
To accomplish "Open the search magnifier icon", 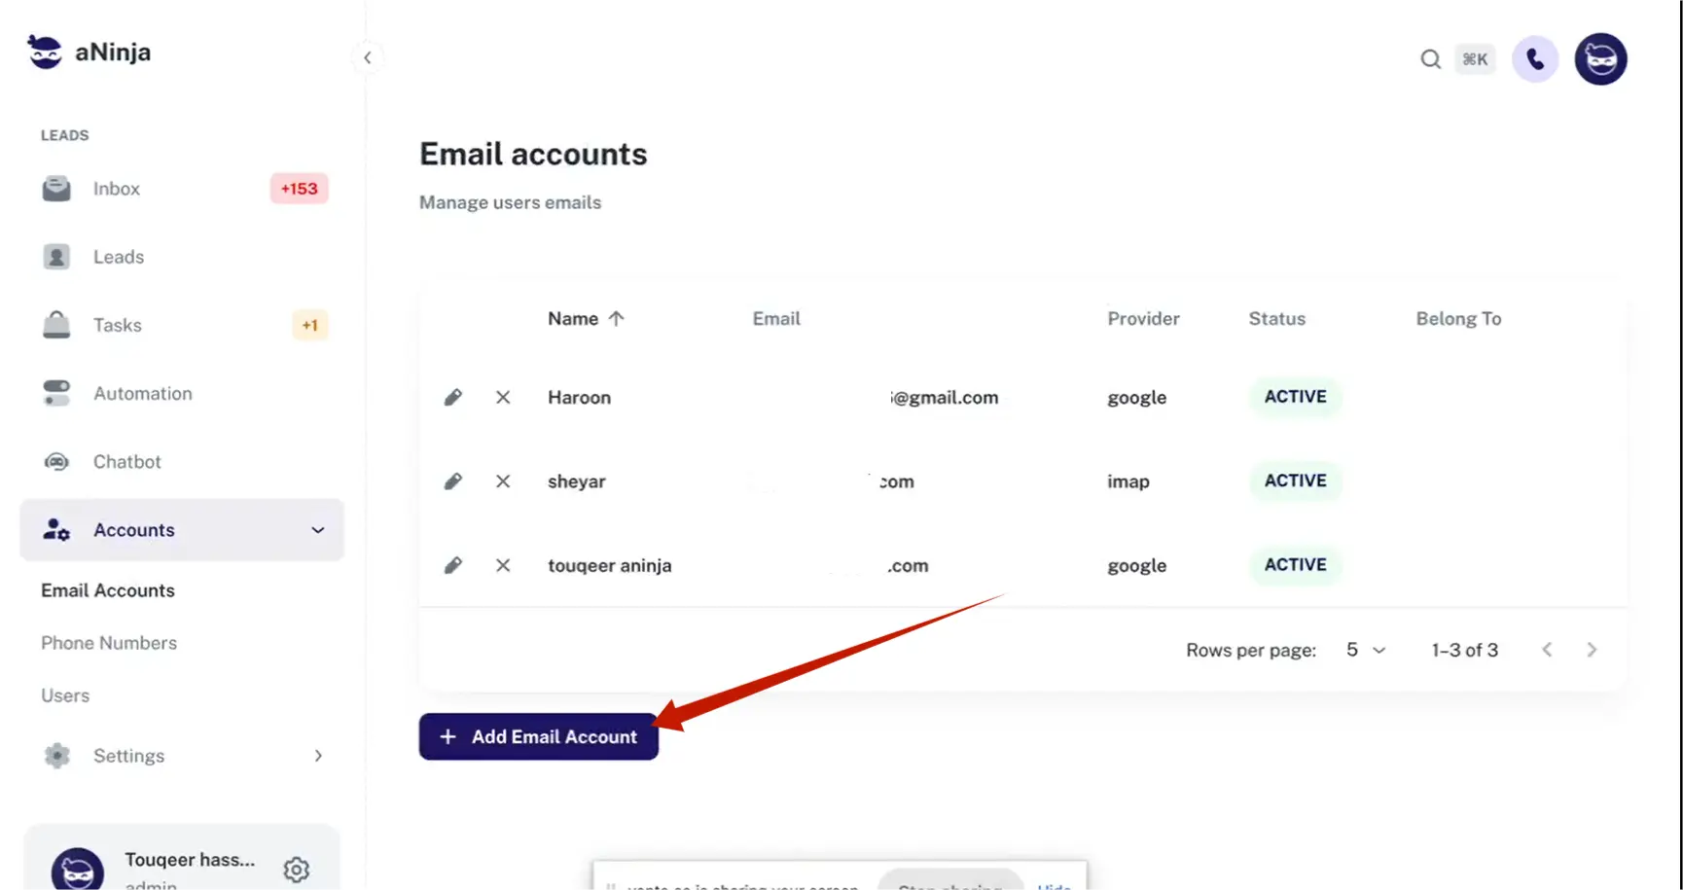I will 1430,59.
